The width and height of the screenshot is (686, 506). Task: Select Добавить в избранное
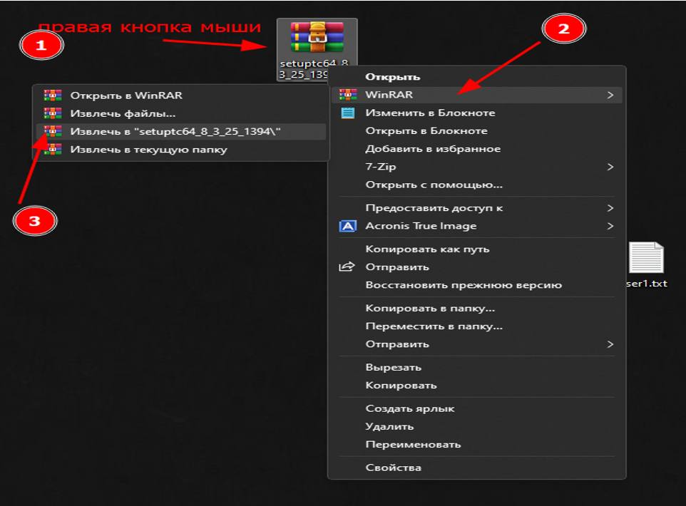477,149
